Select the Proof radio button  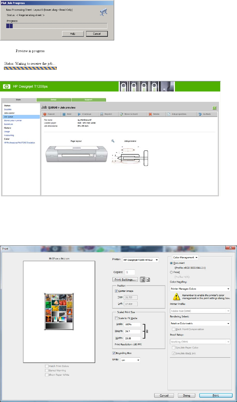172,272
